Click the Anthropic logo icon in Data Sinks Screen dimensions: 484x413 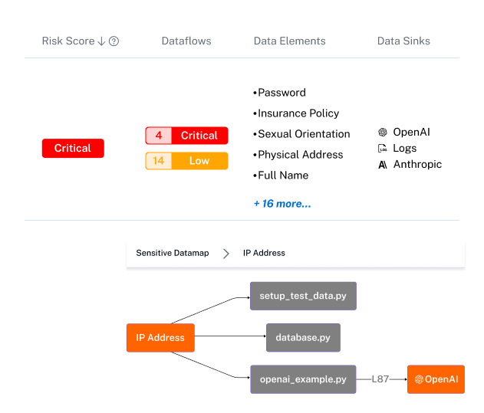coord(383,164)
